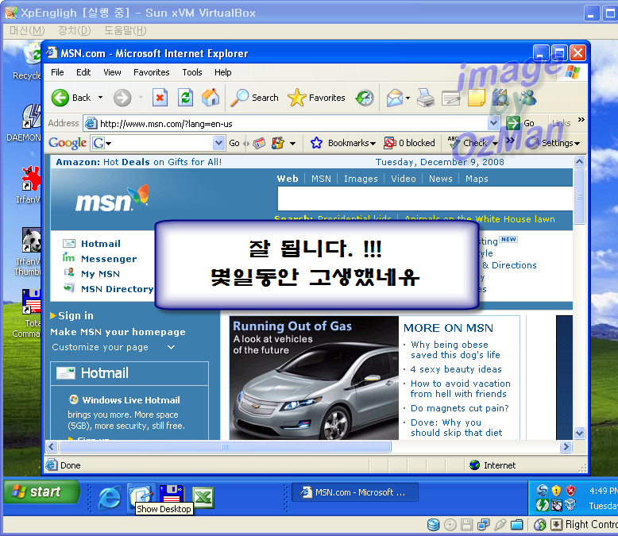Click the Mail envelope icon

pos(395,98)
